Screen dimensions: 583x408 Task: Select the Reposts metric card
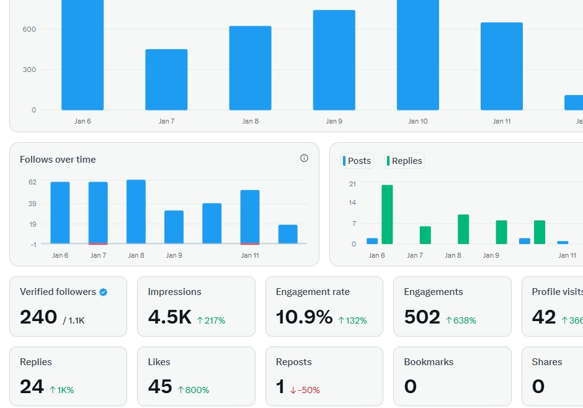pyautogui.click(x=324, y=376)
